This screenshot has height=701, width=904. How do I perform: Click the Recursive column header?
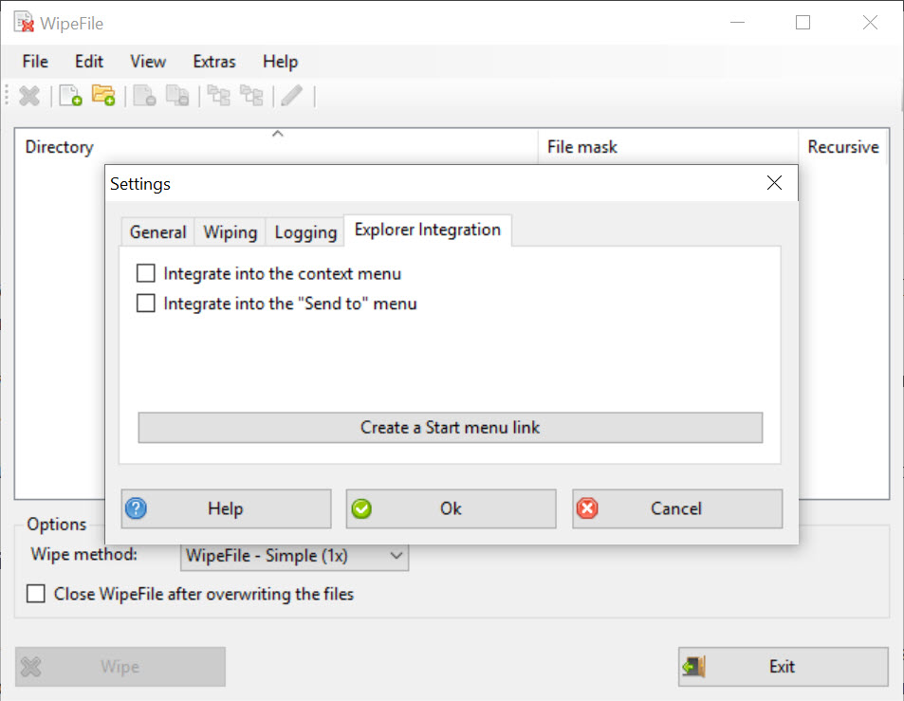(x=843, y=146)
